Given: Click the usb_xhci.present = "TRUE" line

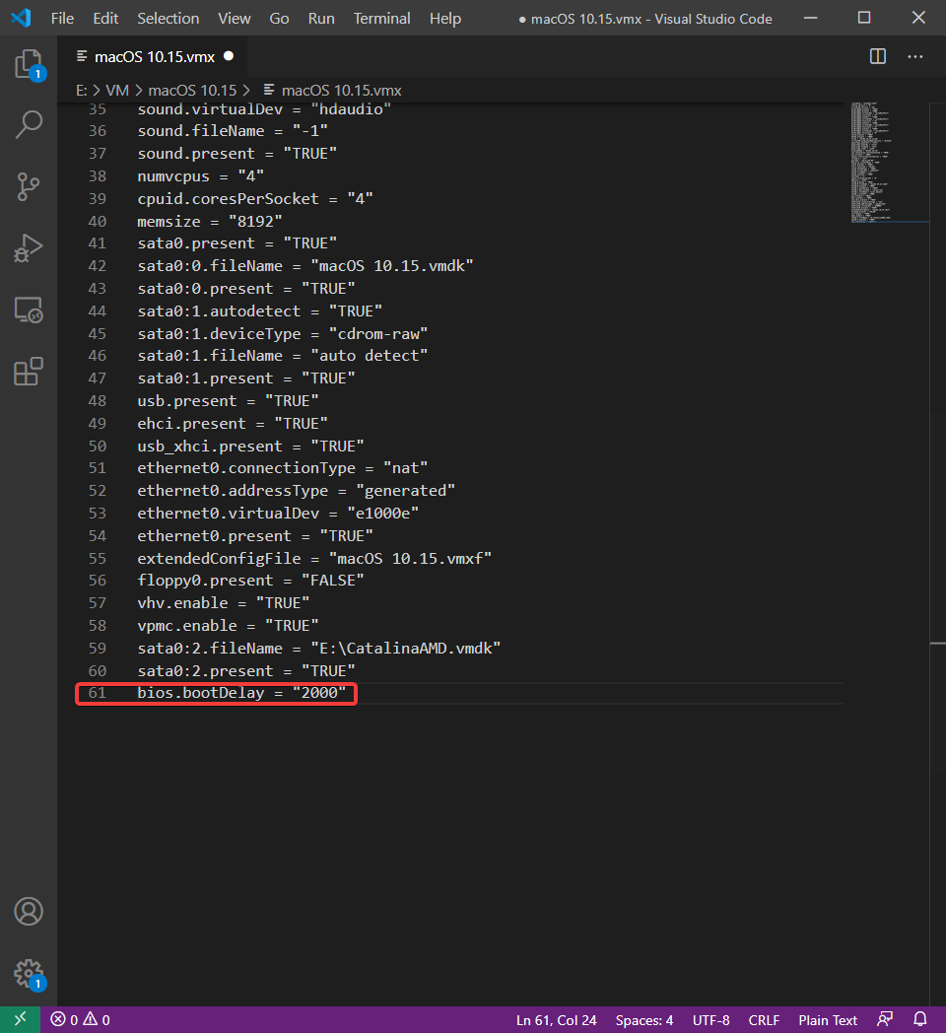Looking at the screenshot, I should [250, 446].
